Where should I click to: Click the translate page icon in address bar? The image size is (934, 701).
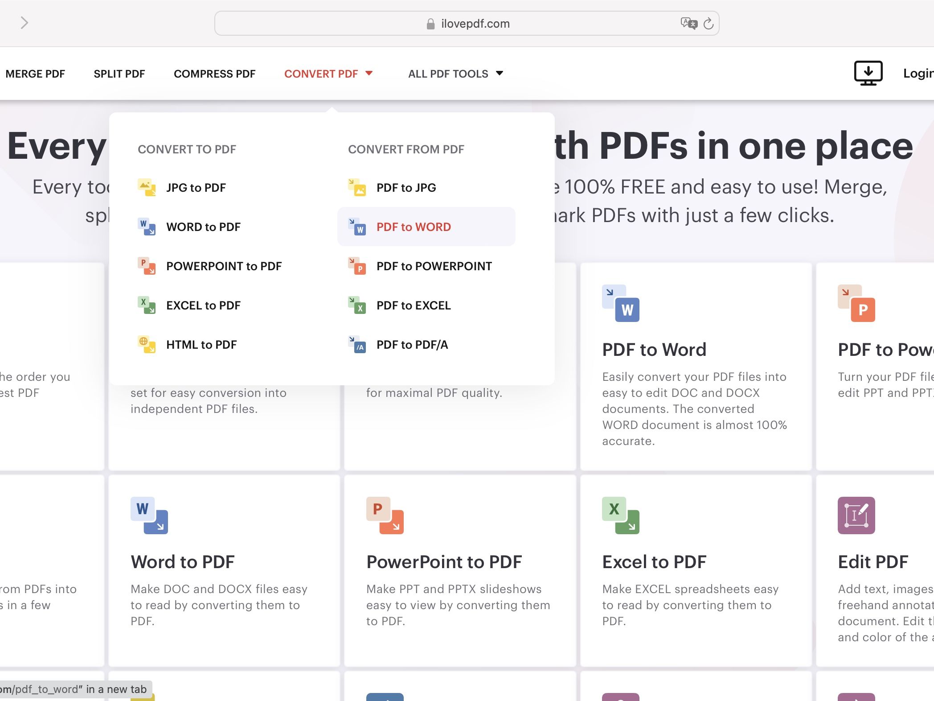click(688, 23)
